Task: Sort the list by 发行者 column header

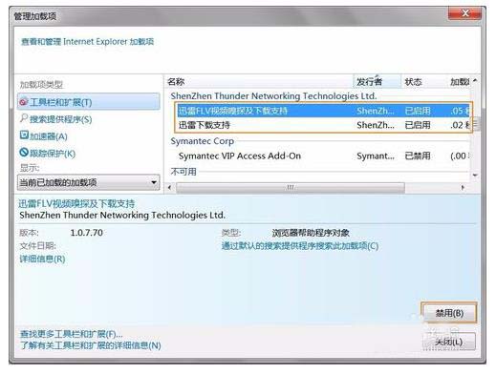Action: tap(377, 82)
